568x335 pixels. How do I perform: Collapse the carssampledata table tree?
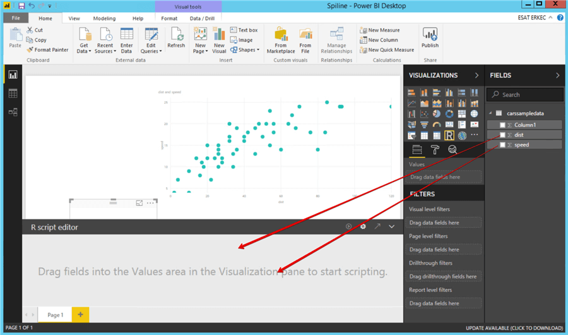coord(491,113)
